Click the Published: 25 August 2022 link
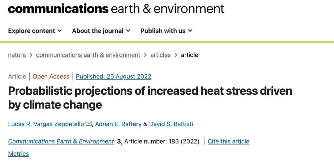This screenshot has height=161, width=334. (113, 76)
